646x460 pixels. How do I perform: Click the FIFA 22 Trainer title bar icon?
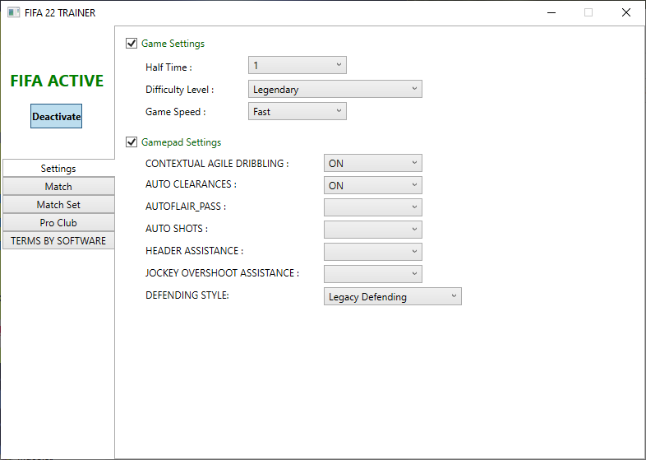pyautogui.click(x=14, y=13)
